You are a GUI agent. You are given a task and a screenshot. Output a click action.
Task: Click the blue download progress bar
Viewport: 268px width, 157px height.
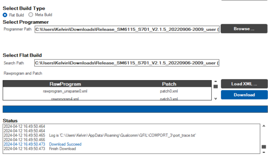[135, 109]
